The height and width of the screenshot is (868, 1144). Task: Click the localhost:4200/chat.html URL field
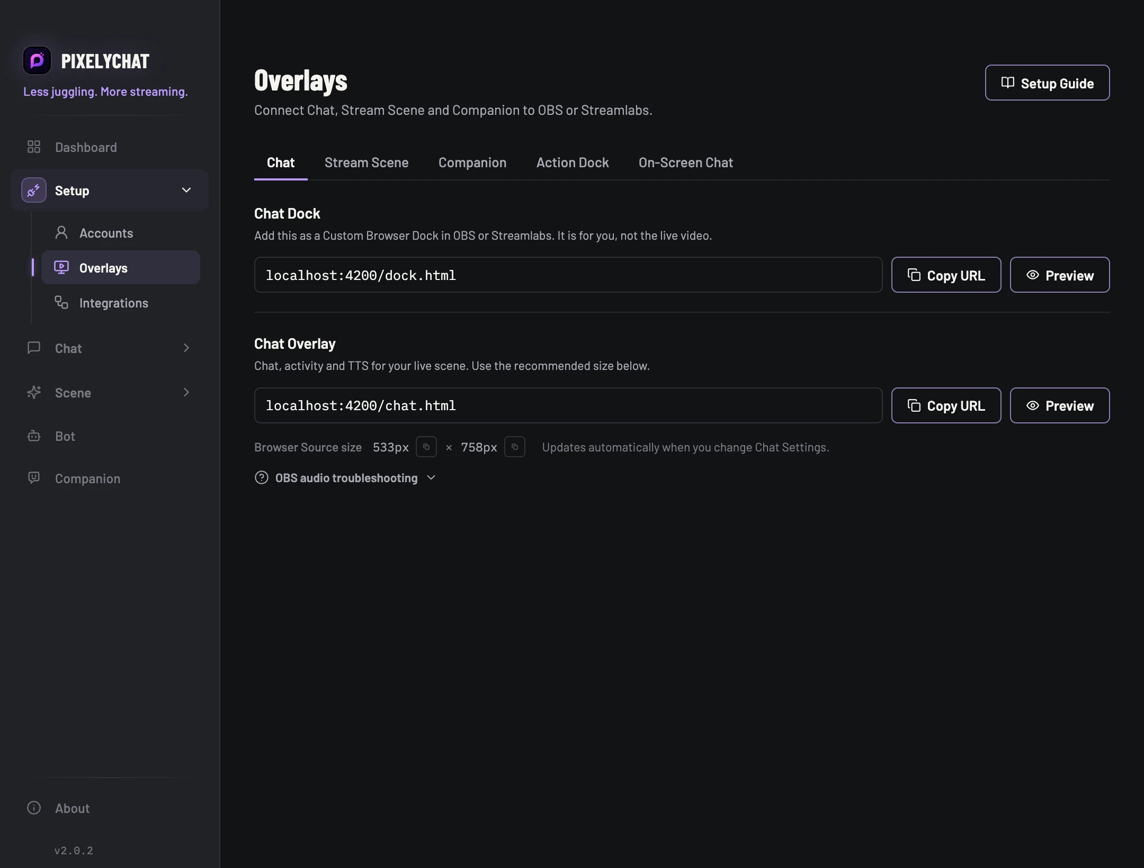point(568,405)
